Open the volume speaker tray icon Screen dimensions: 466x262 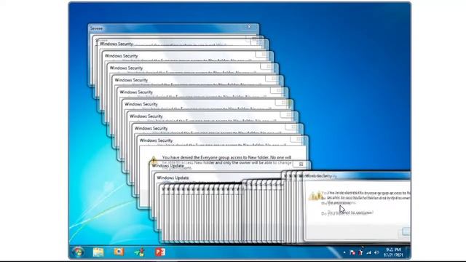point(376,253)
